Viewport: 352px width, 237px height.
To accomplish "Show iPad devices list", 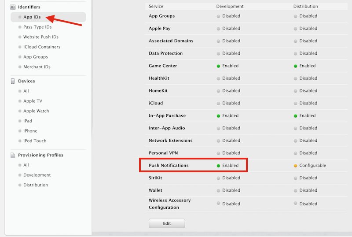I will 28,121.
